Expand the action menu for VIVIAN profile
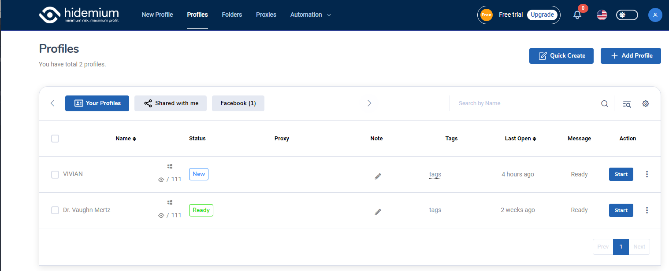This screenshot has height=271, width=669. pos(647,174)
